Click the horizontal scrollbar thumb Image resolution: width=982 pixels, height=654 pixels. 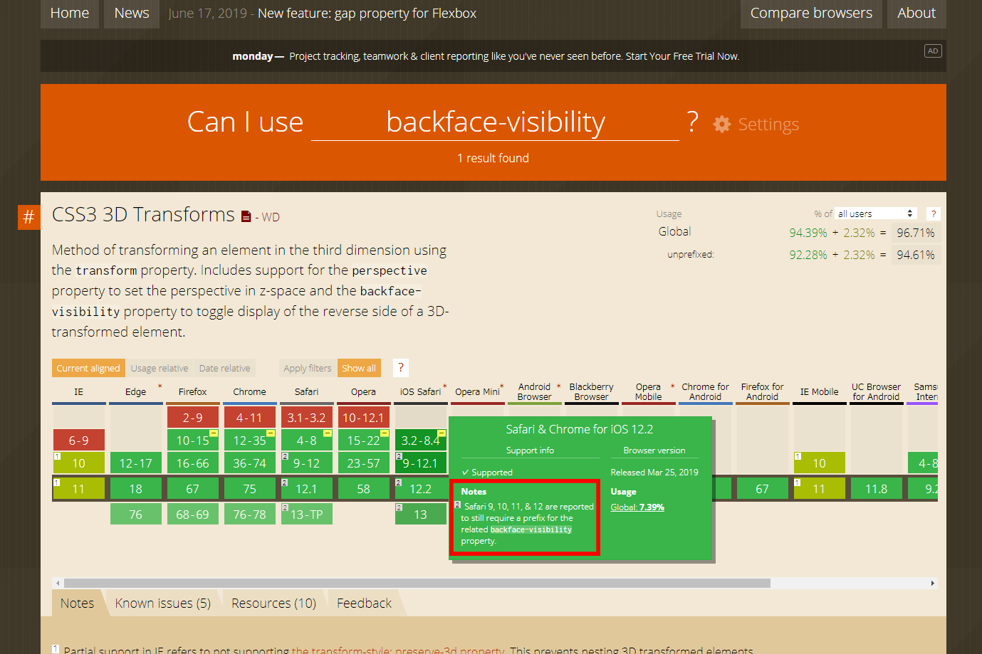(x=417, y=583)
